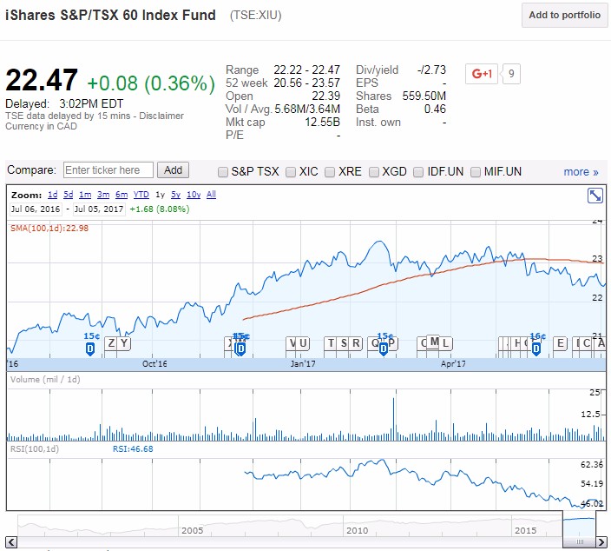Open news flag E on chart
The image size is (611, 551).
click(x=561, y=343)
